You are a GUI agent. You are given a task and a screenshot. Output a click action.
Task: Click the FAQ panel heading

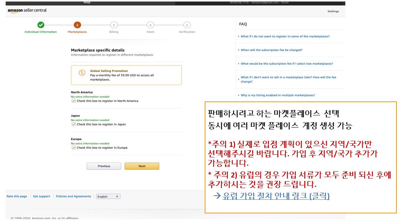243,24
